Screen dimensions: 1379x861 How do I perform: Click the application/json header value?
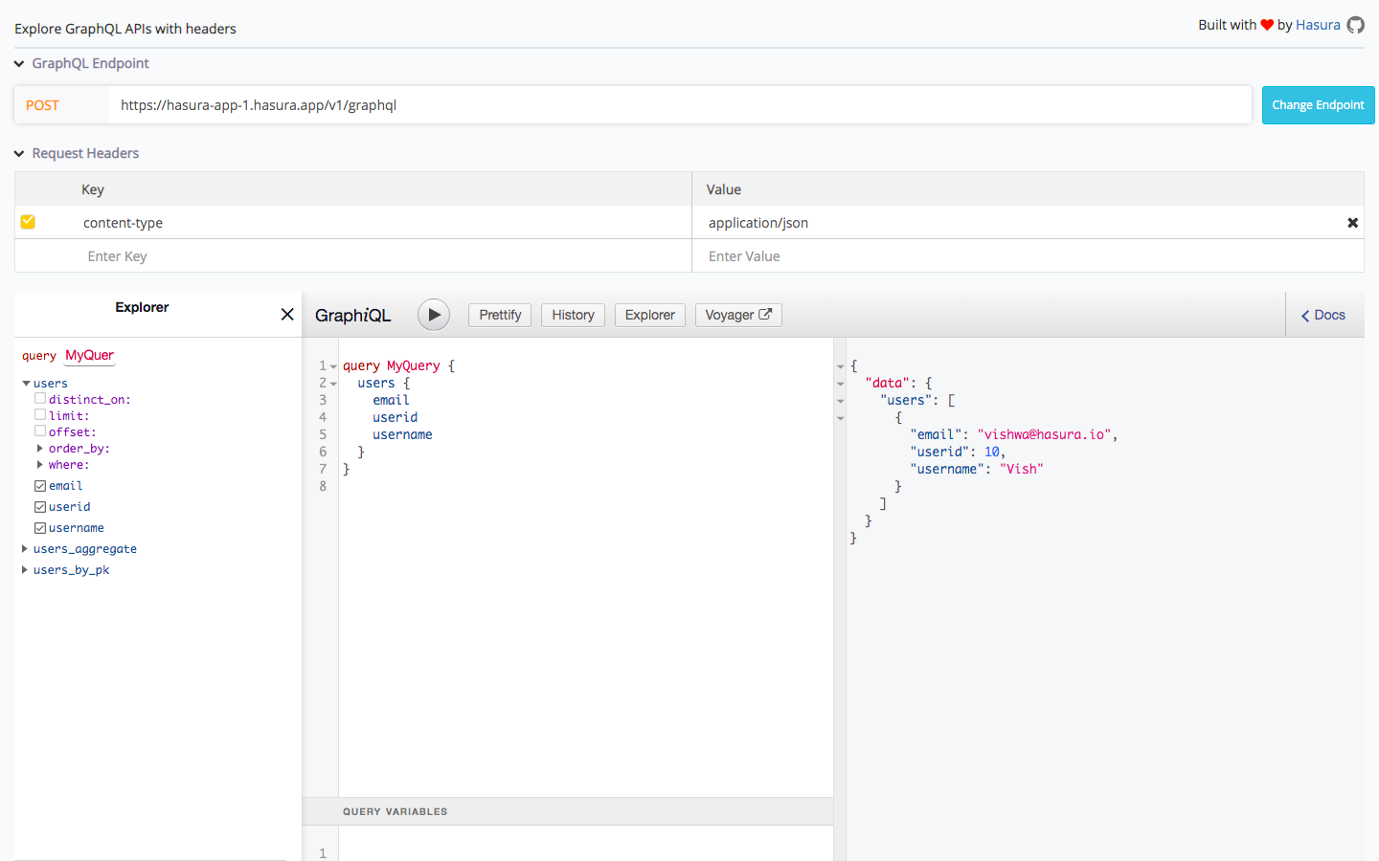758,223
